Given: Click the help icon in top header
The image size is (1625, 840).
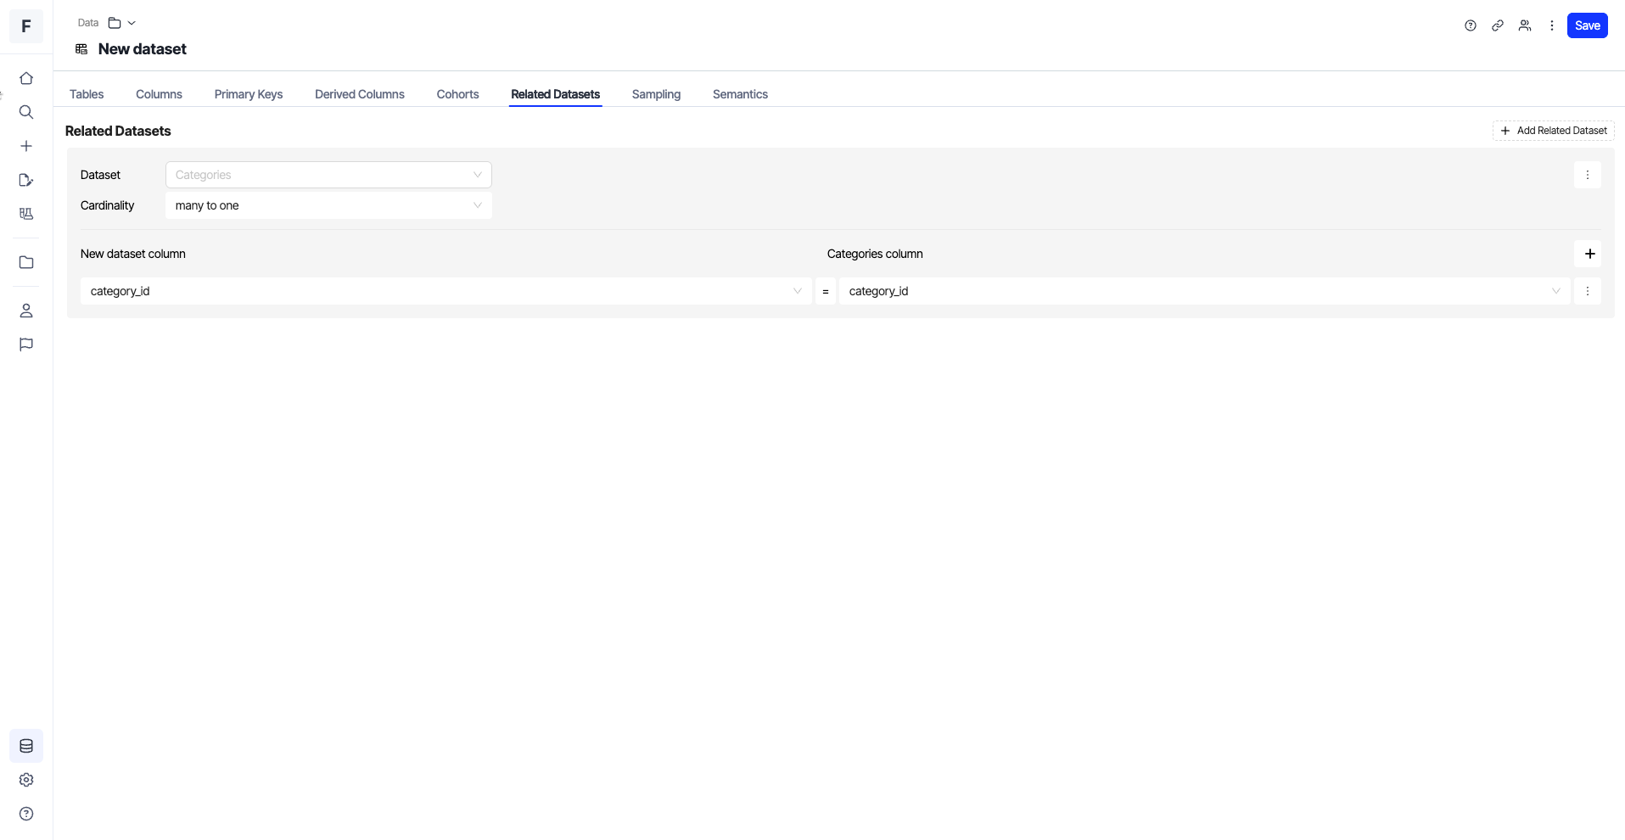Looking at the screenshot, I should 1471,25.
